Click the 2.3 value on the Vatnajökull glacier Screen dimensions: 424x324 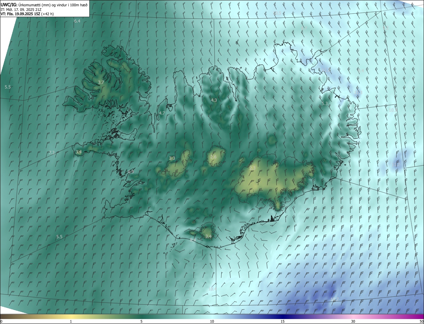[x=252, y=169]
